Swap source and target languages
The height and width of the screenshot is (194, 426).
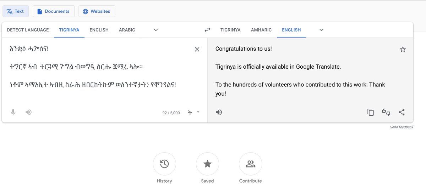pos(208,30)
